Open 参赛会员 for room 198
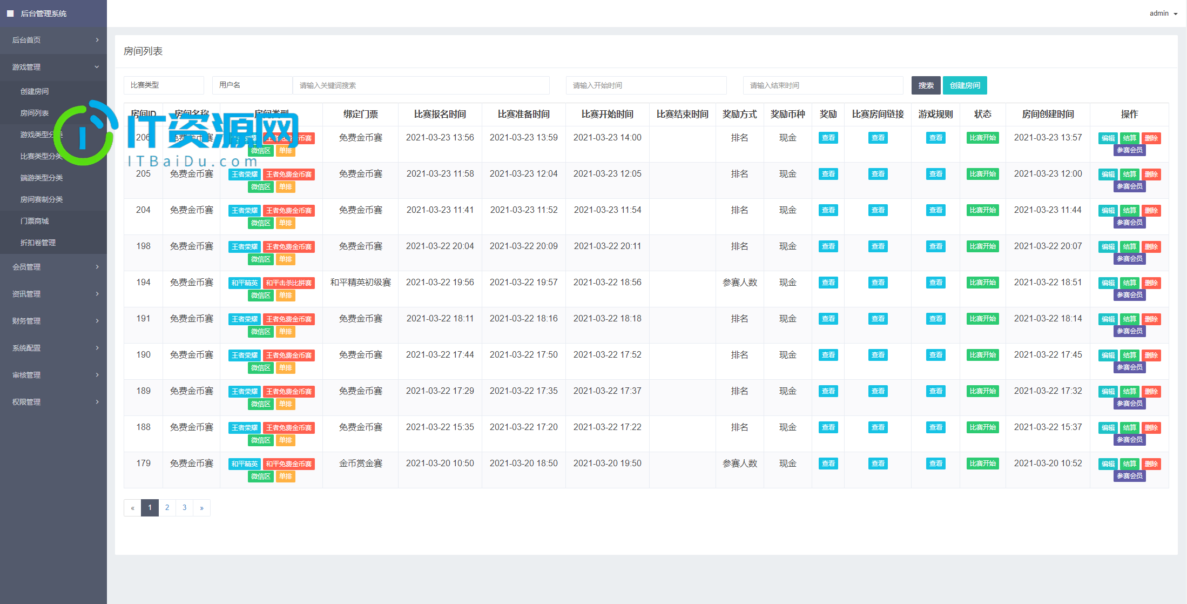The height and width of the screenshot is (604, 1187). 1129,259
